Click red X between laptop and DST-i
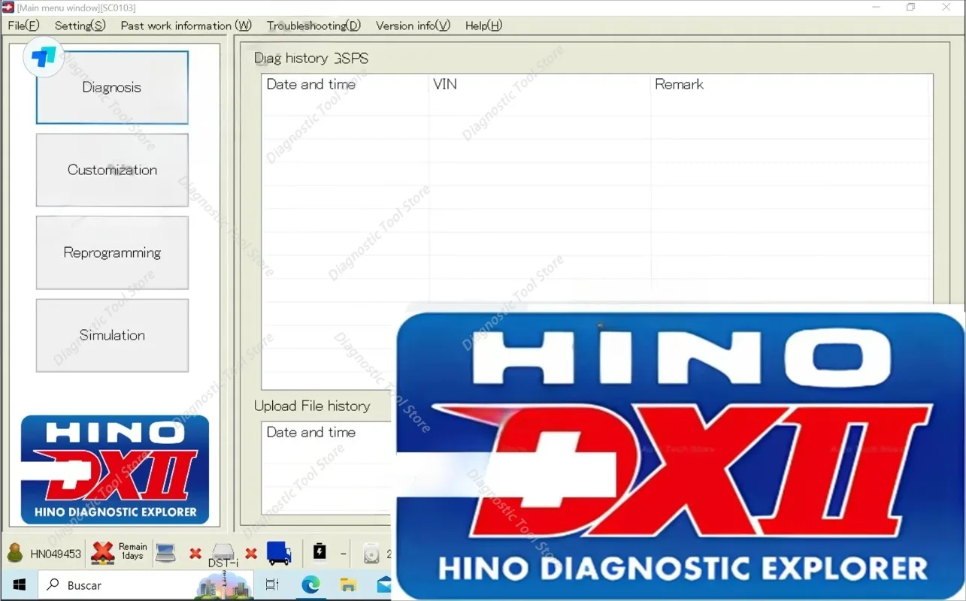 coord(195,554)
